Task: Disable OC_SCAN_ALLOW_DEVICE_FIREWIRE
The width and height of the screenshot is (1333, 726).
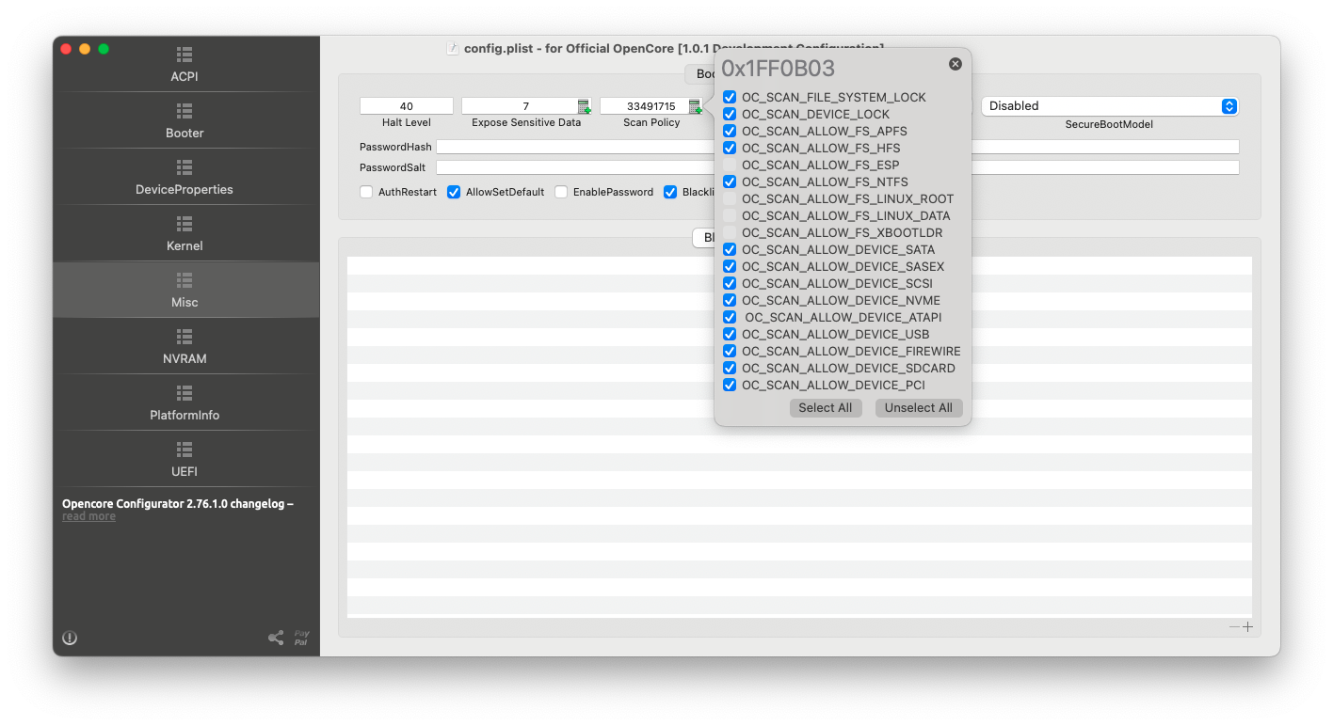Action: (730, 351)
